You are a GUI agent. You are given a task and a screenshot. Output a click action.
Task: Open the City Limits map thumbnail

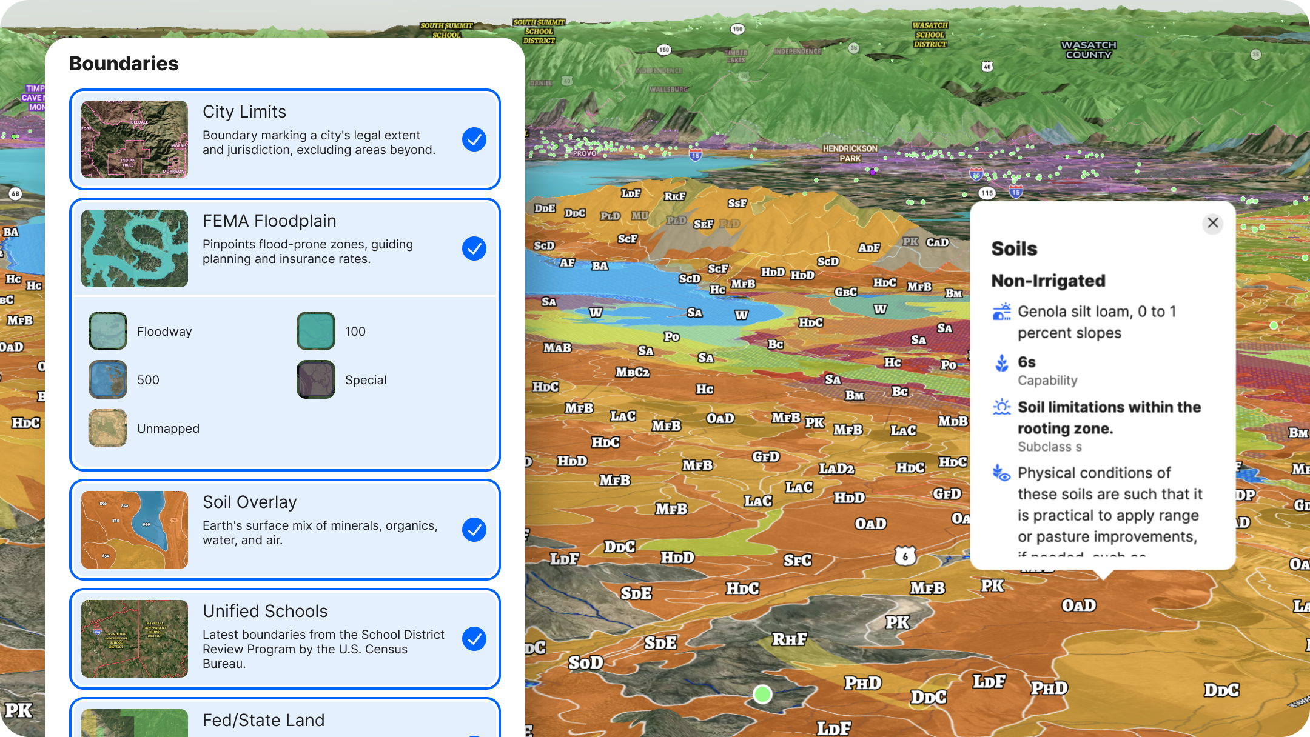[x=135, y=139]
